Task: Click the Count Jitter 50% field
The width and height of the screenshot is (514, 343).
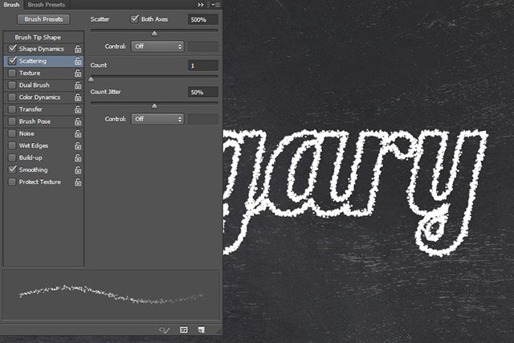Action: pyautogui.click(x=203, y=92)
